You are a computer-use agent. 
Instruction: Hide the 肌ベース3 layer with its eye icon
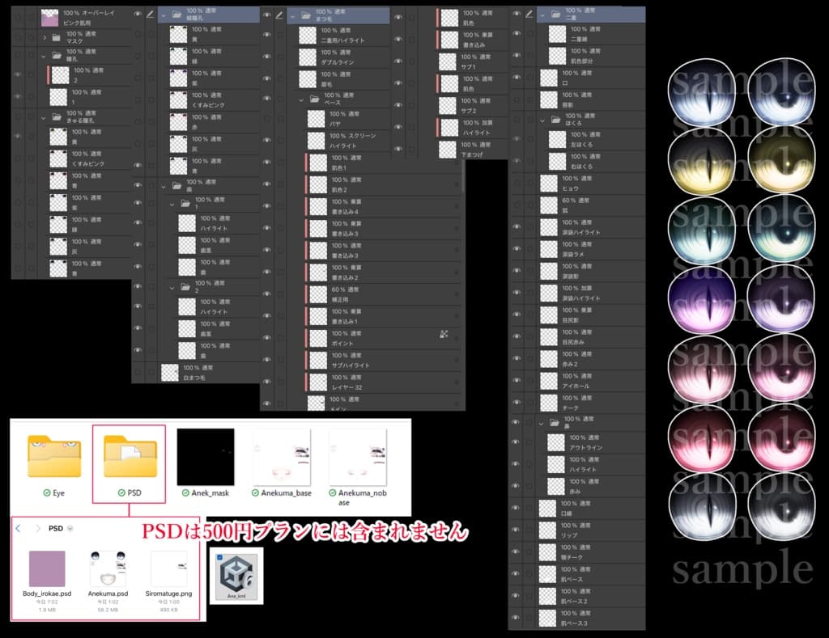click(x=516, y=618)
